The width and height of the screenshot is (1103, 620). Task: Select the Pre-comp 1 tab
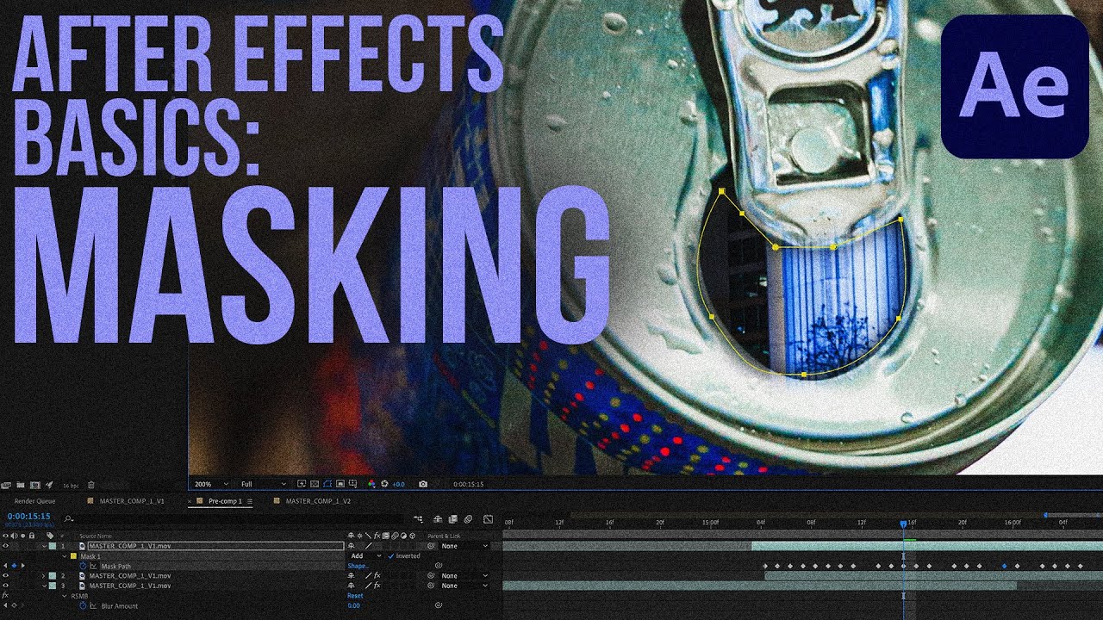click(x=225, y=501)
